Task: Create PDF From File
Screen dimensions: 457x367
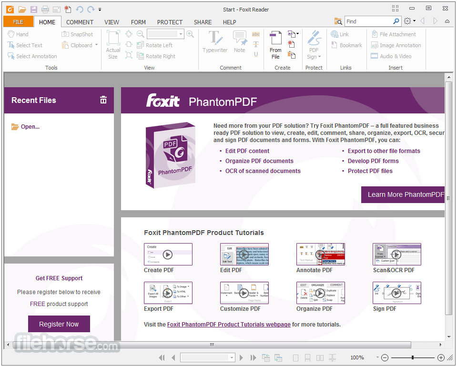Action: pyautogui.click(x=275, y=44)
